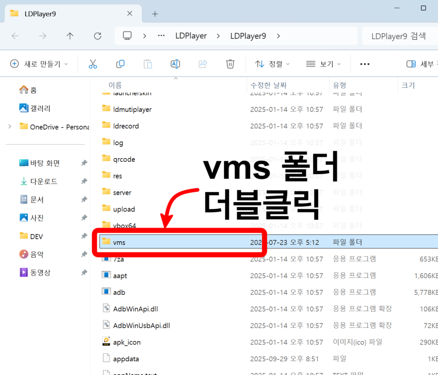Click the Copy icon in toolbar
This screenshot has height=375, width=438.
(120, 64)
